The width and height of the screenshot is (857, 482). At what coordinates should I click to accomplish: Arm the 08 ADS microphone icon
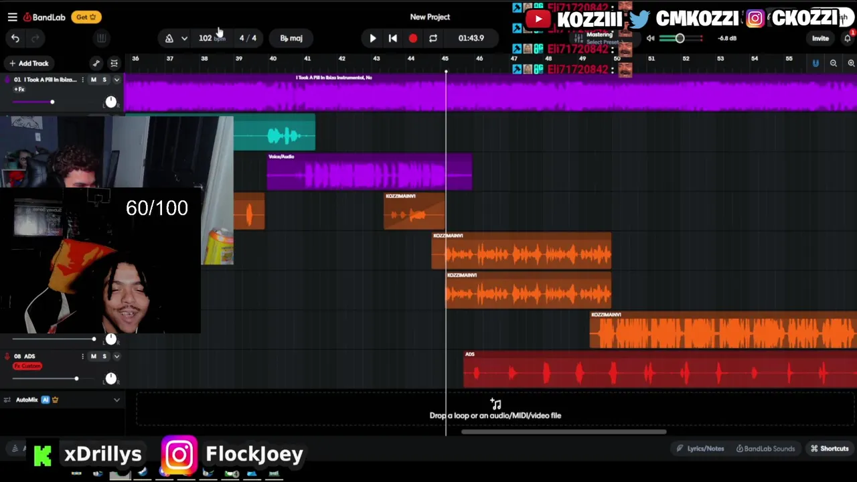click(7, 356)
